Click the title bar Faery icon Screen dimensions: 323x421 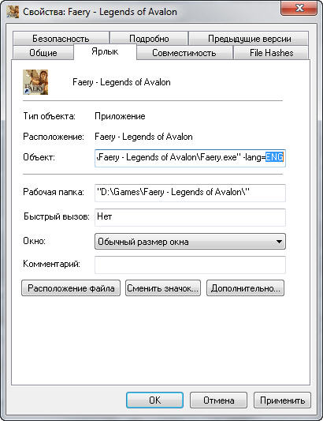tap(13, 12)
